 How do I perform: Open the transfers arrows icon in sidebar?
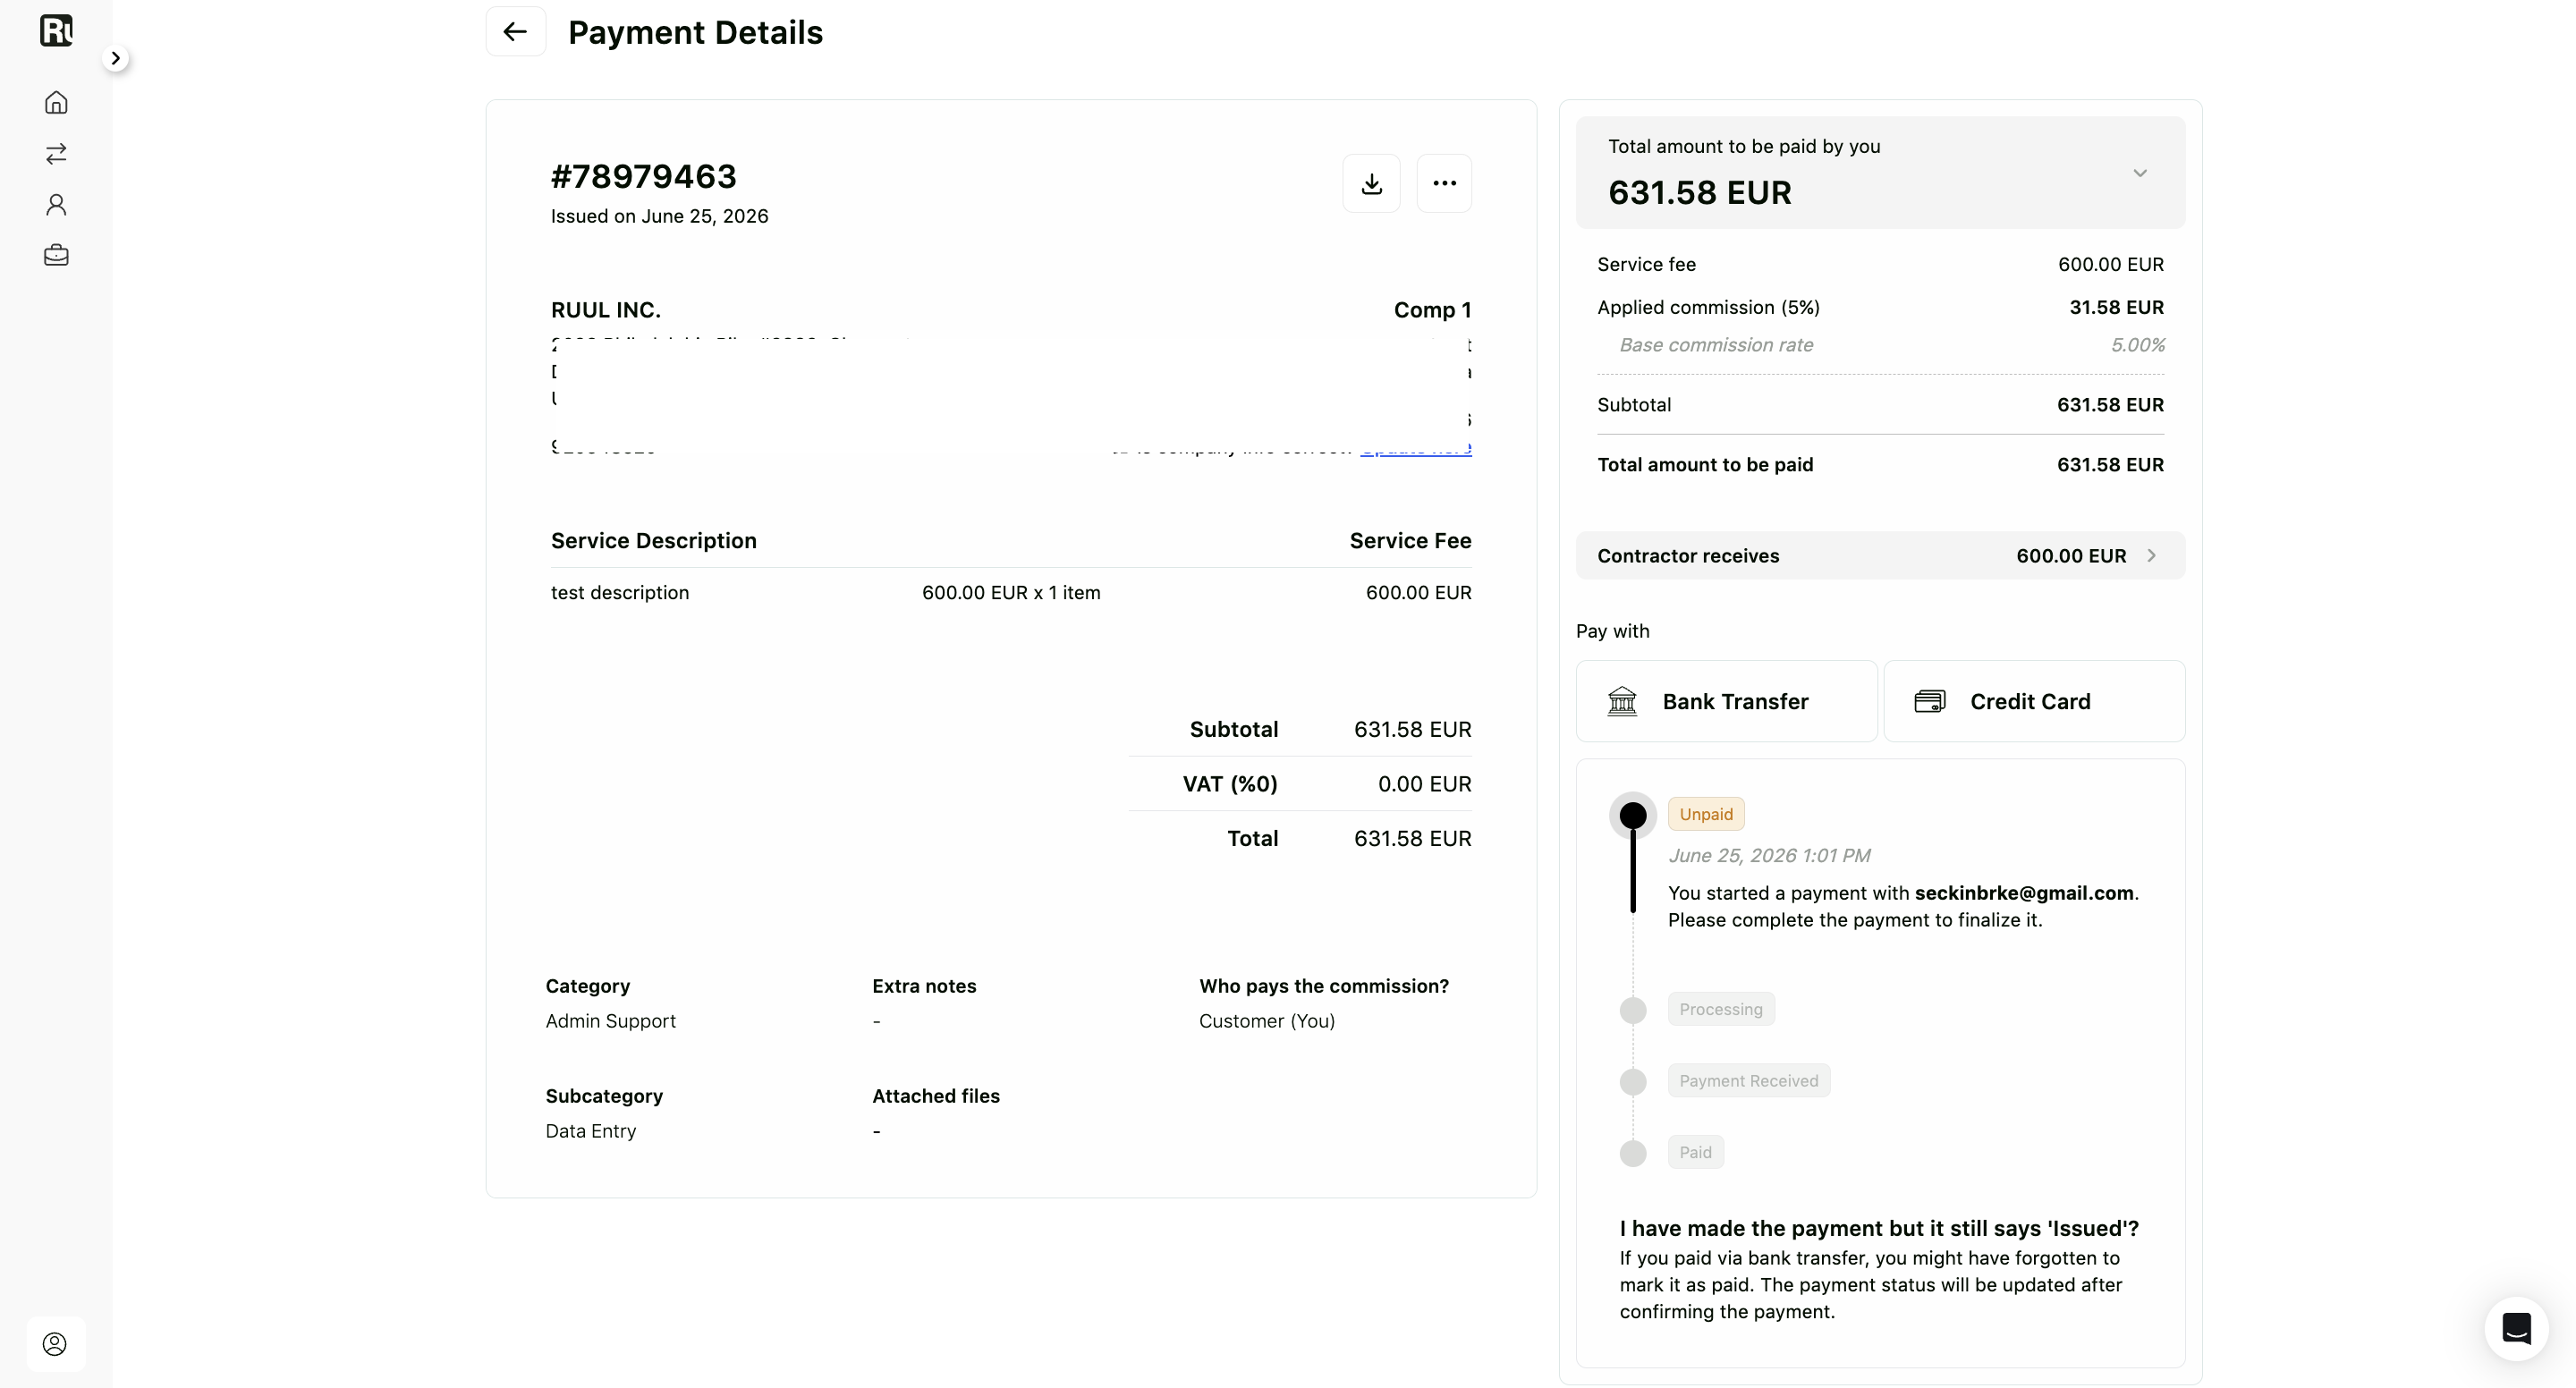click(x=56, y=153)
